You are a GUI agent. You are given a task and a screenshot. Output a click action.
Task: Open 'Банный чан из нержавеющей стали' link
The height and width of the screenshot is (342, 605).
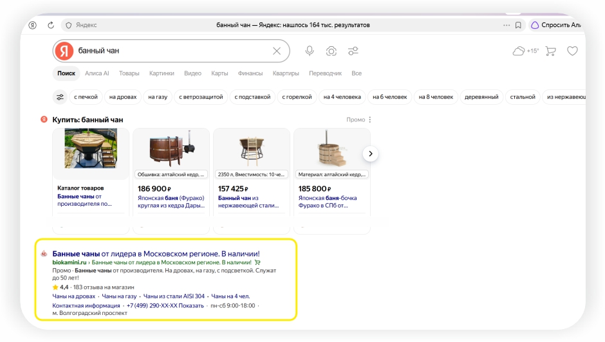pyautogui.click(x=248, y=202)
